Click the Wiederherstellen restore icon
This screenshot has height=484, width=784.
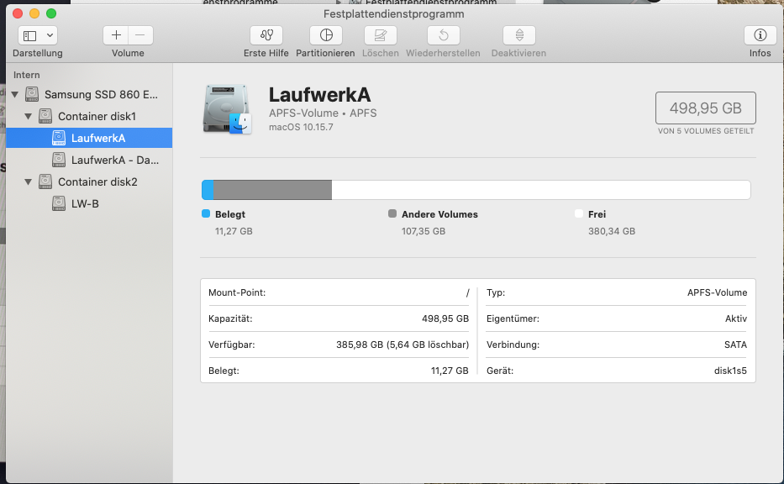(443, 35)
